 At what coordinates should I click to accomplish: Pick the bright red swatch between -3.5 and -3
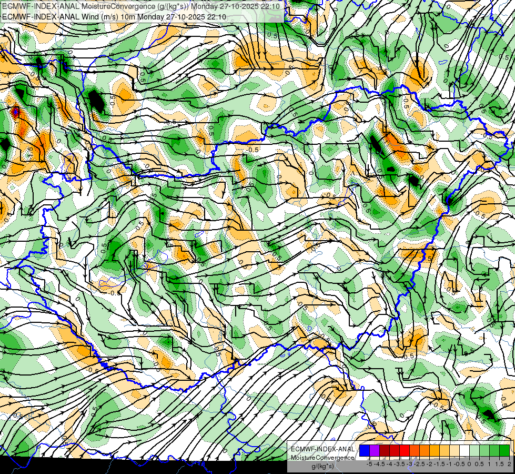click(x=405, y=451)
